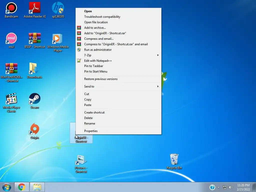The image size is (256, 192).
Task: Launch Google Chrome from the taskbar
Action: (22, 187)
